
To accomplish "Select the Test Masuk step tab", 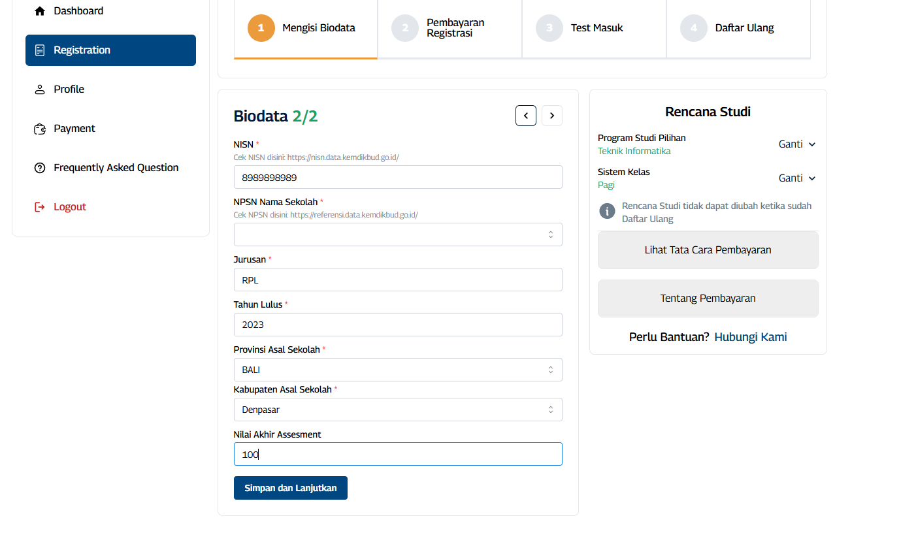I will click(x=594, y=28).
